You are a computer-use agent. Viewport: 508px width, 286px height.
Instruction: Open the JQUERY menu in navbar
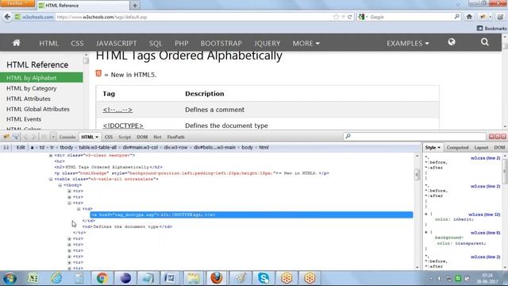[267, 43]
